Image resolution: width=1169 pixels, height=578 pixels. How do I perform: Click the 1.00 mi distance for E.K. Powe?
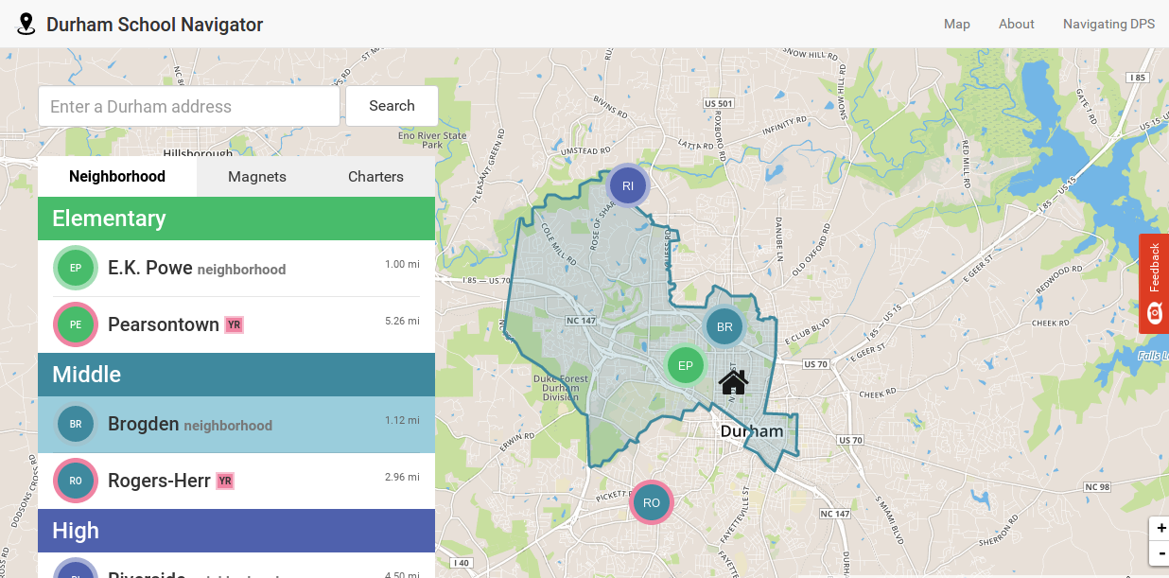[402, 264]
